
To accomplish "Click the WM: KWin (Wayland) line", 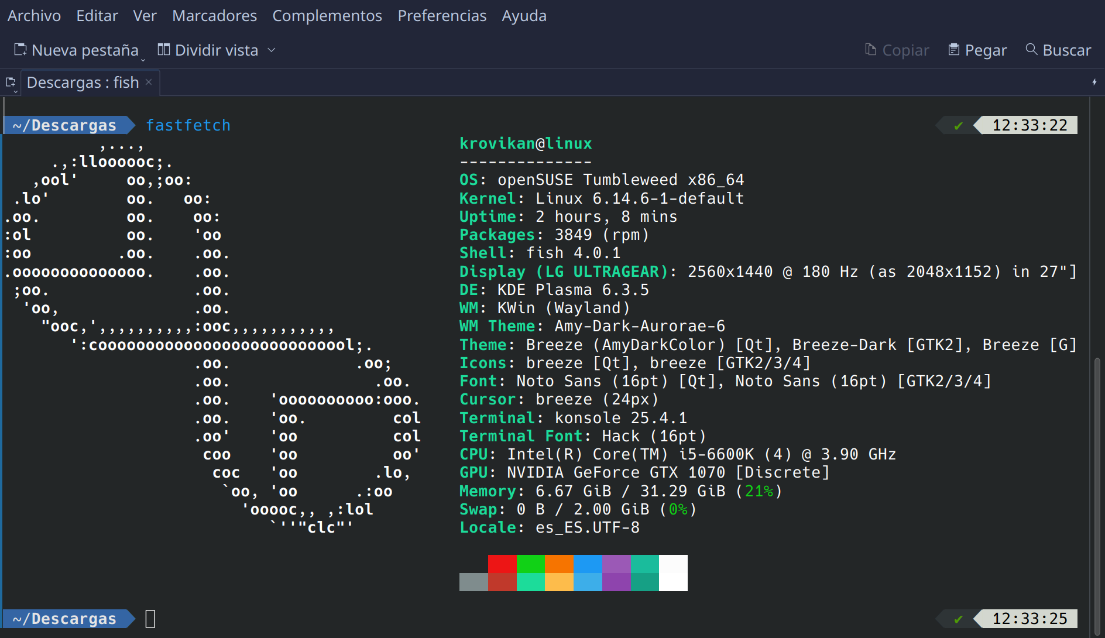I will 545,308.
